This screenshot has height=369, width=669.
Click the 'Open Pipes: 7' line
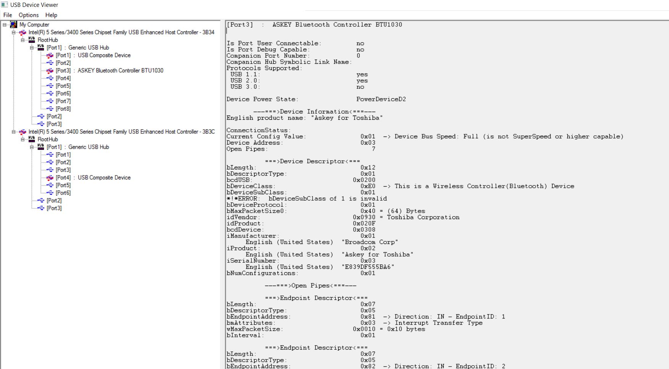pyautogui.click(x=301, y=149)
